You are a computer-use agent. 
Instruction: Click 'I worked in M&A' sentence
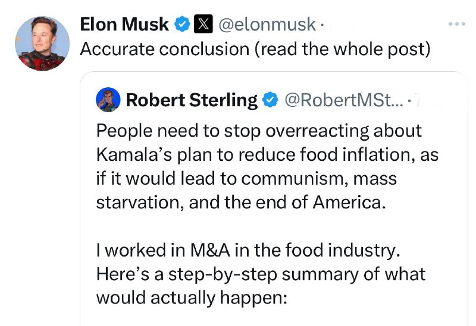click(248, 250)
